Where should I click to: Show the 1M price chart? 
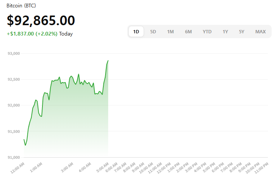(170, 32)
